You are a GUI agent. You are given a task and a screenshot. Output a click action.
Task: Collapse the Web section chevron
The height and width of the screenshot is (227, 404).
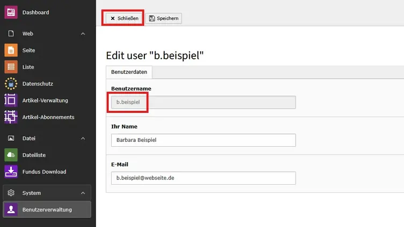(83, 34)
